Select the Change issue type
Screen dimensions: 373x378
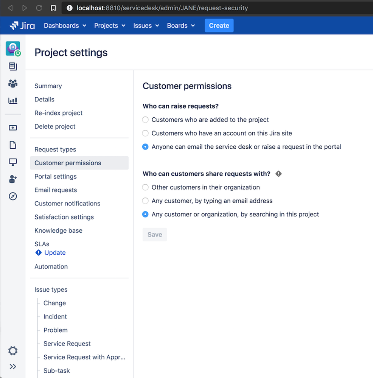(x=55, y=303)
